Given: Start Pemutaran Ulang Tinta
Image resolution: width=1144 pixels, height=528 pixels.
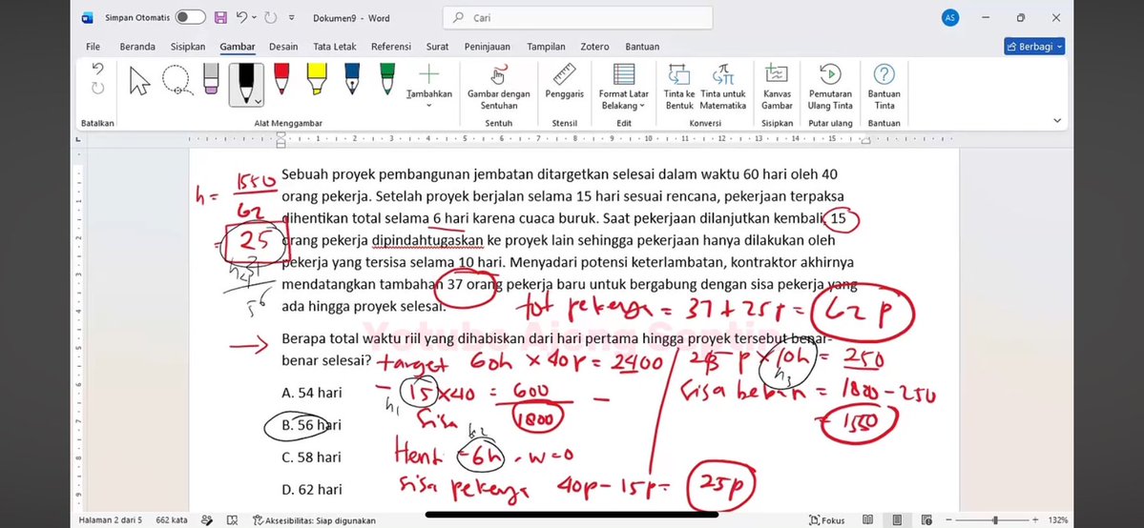Looking at the screenshot, I should [x=830, y=86].
